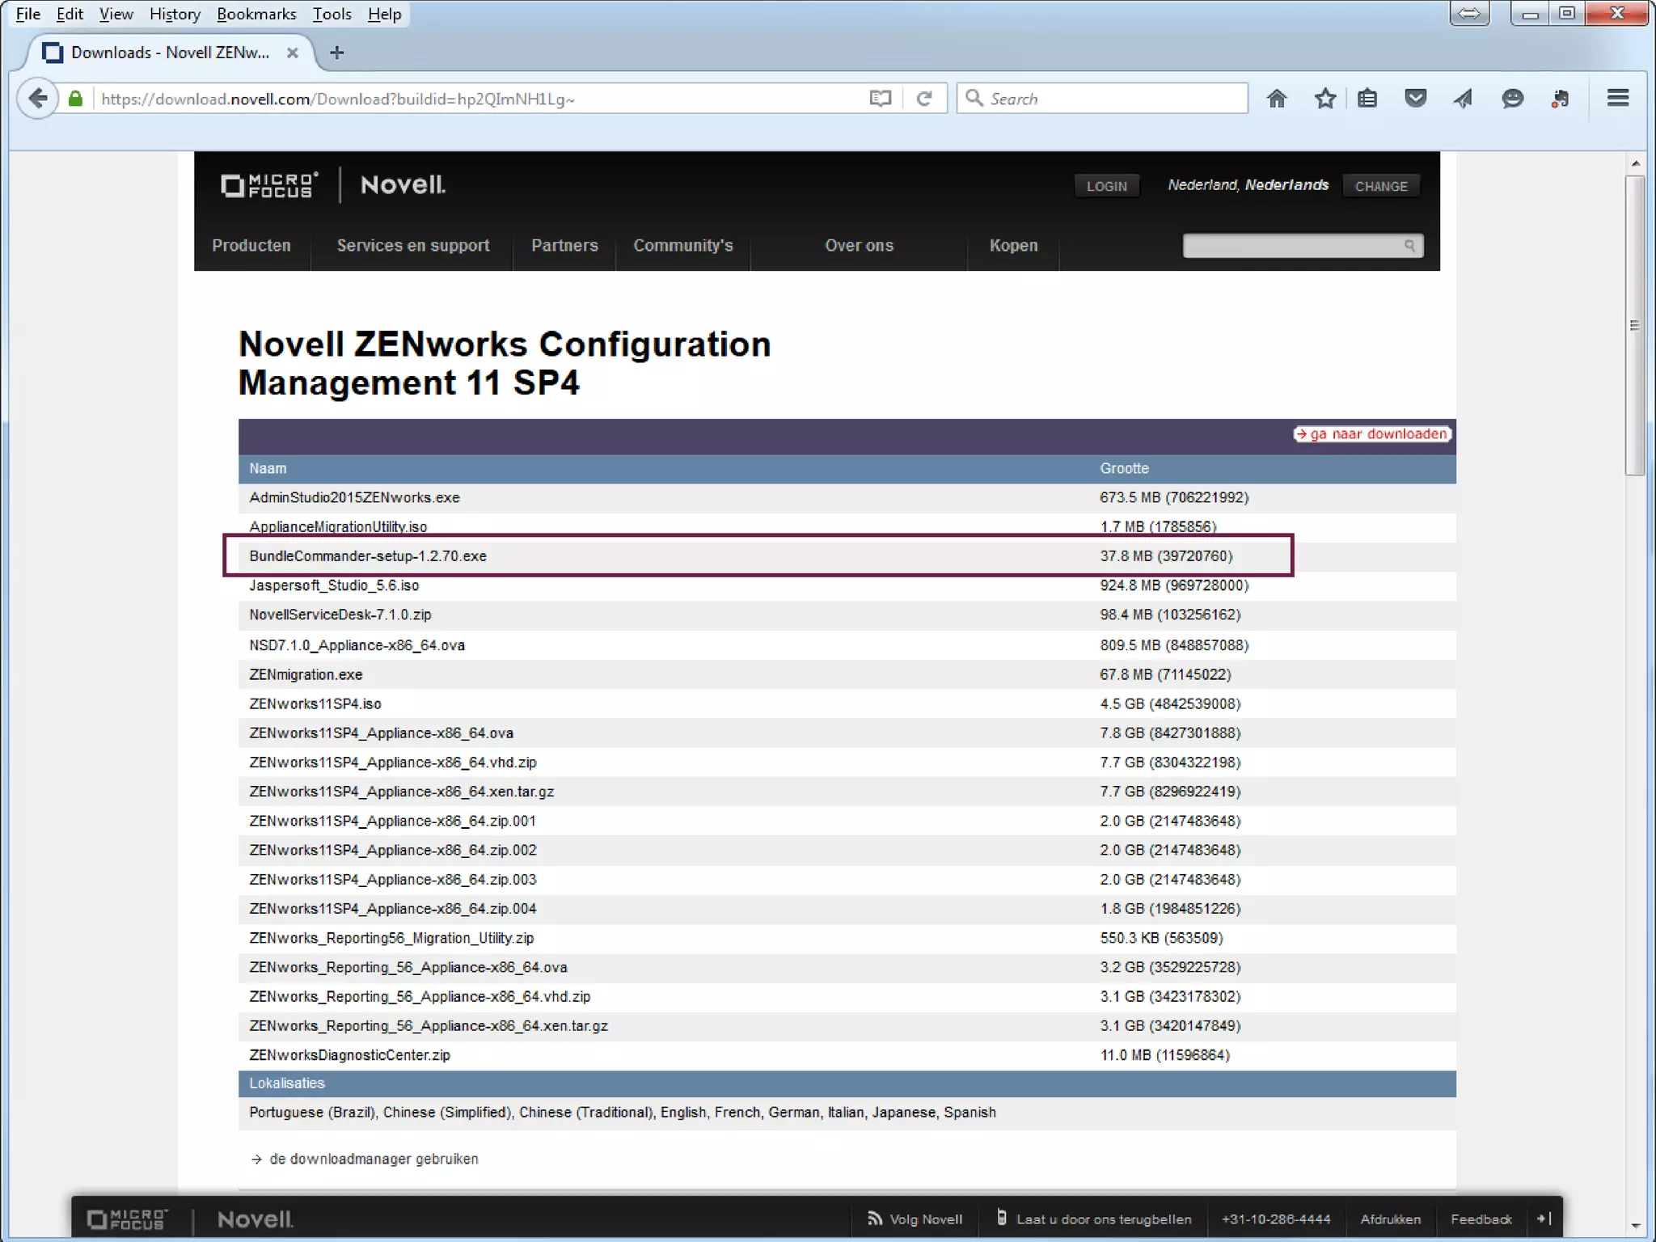Open the Firefox hamburger menu
This screenshot has height=1242, width=1656.
click(x=1618, y=99)
